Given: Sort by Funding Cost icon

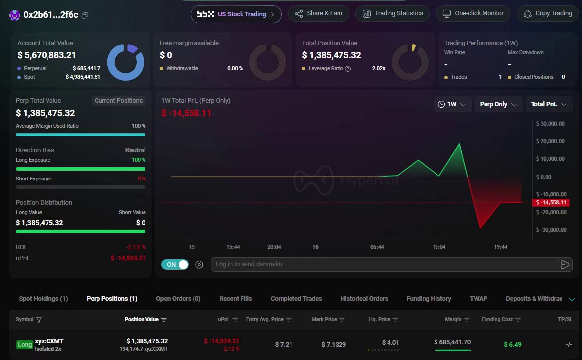Looking at the screenshot, I should [518, 320].
